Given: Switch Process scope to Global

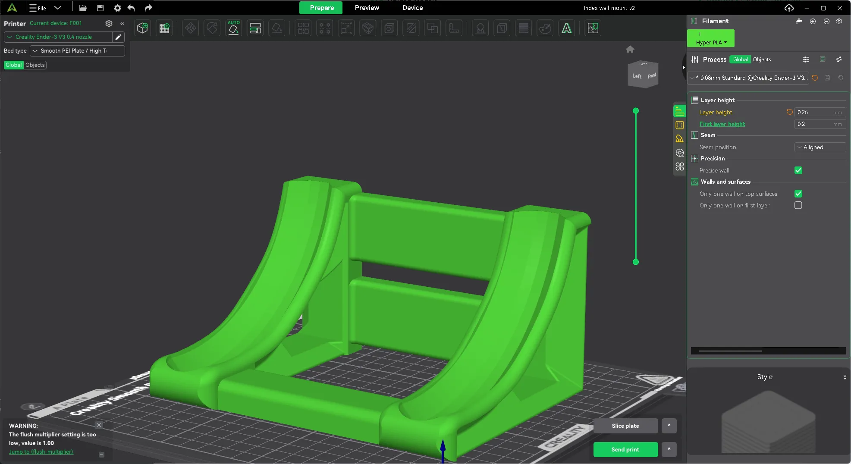Looking at the screenshot, I should (740, 60).
